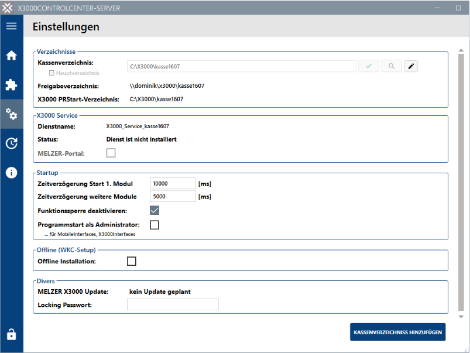Minimize the X3000CONTROLCENTER-SERVER window
Image resolution: width=470 pixels, height=353 pixels.
[x=437, y=8]
